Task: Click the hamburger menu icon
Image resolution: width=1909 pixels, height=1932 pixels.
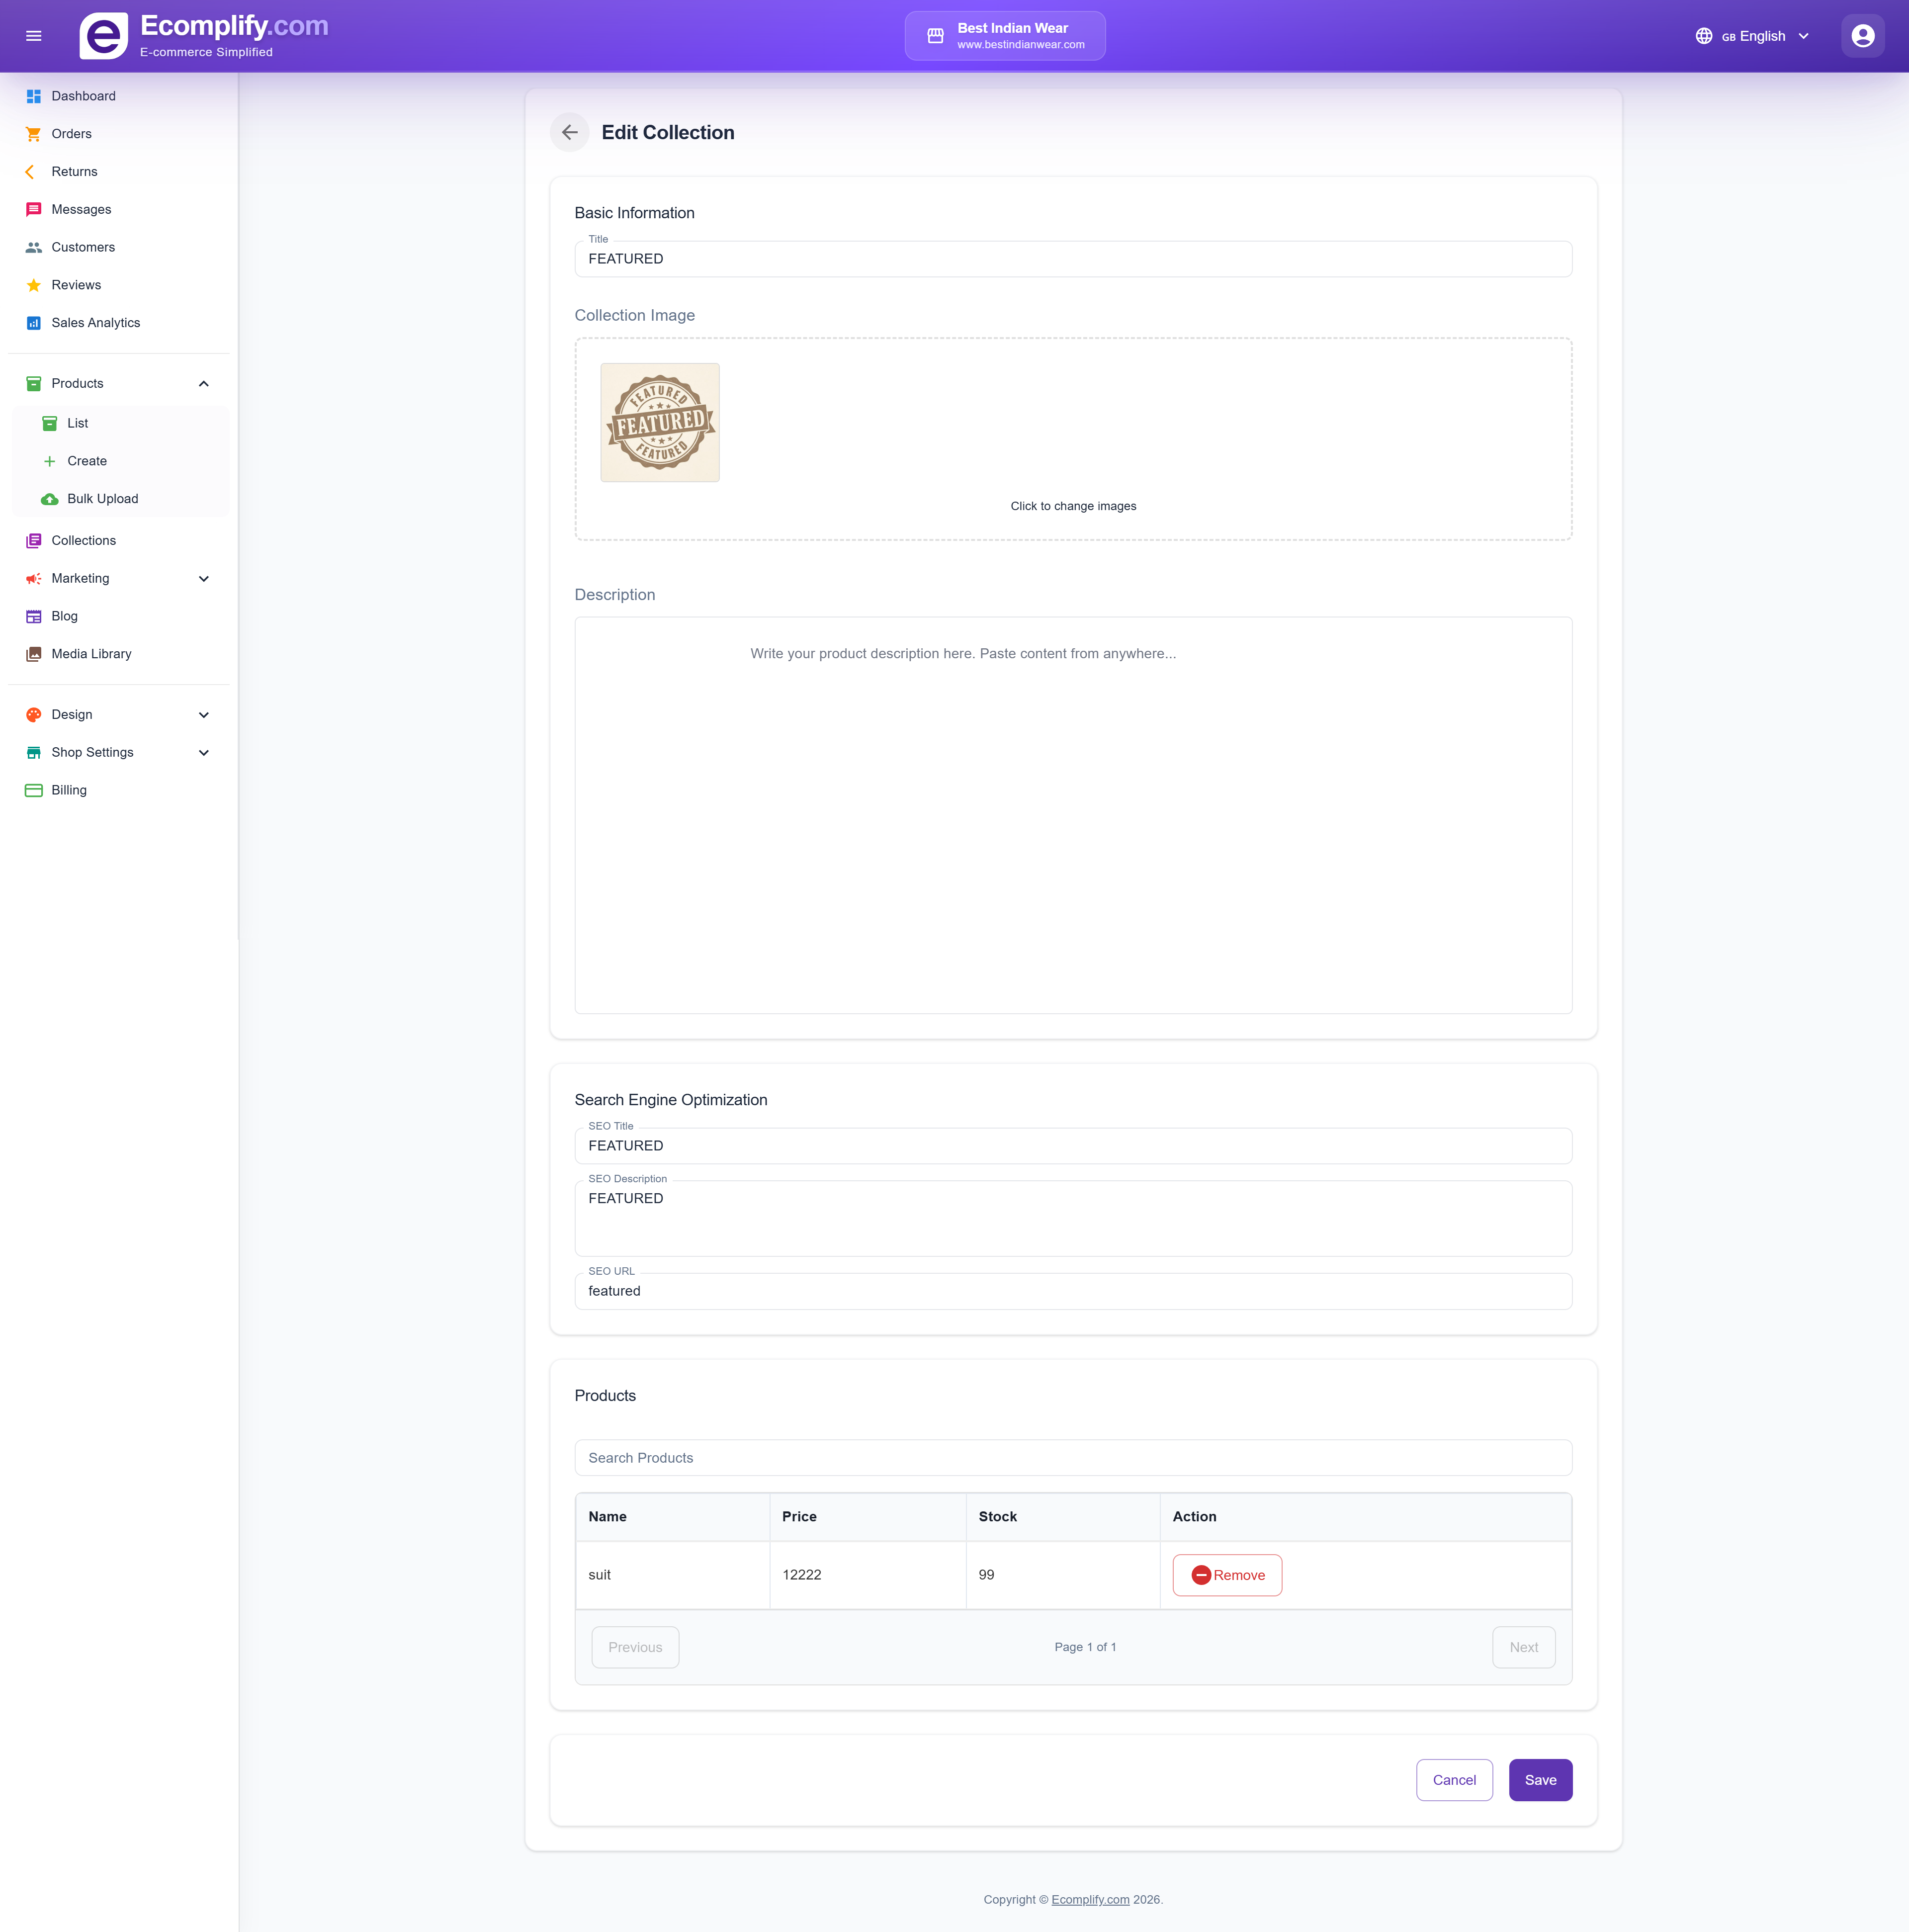Action: coord(33,36)
